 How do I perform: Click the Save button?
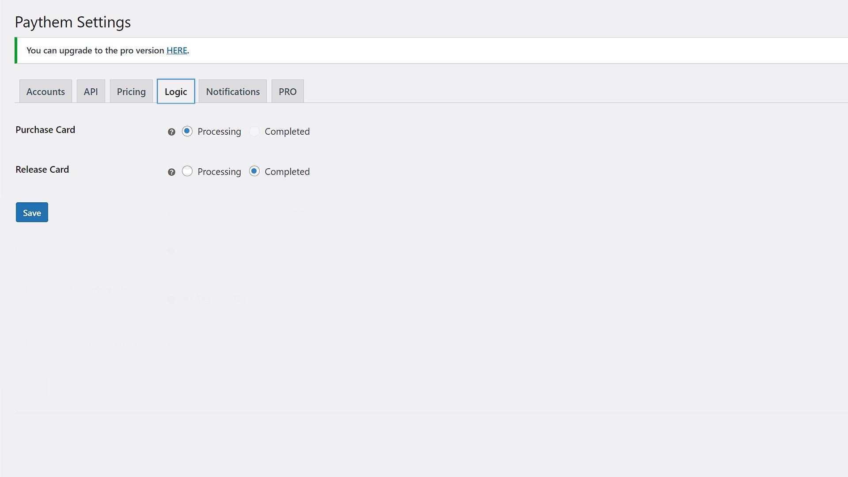tap(31, 212)
